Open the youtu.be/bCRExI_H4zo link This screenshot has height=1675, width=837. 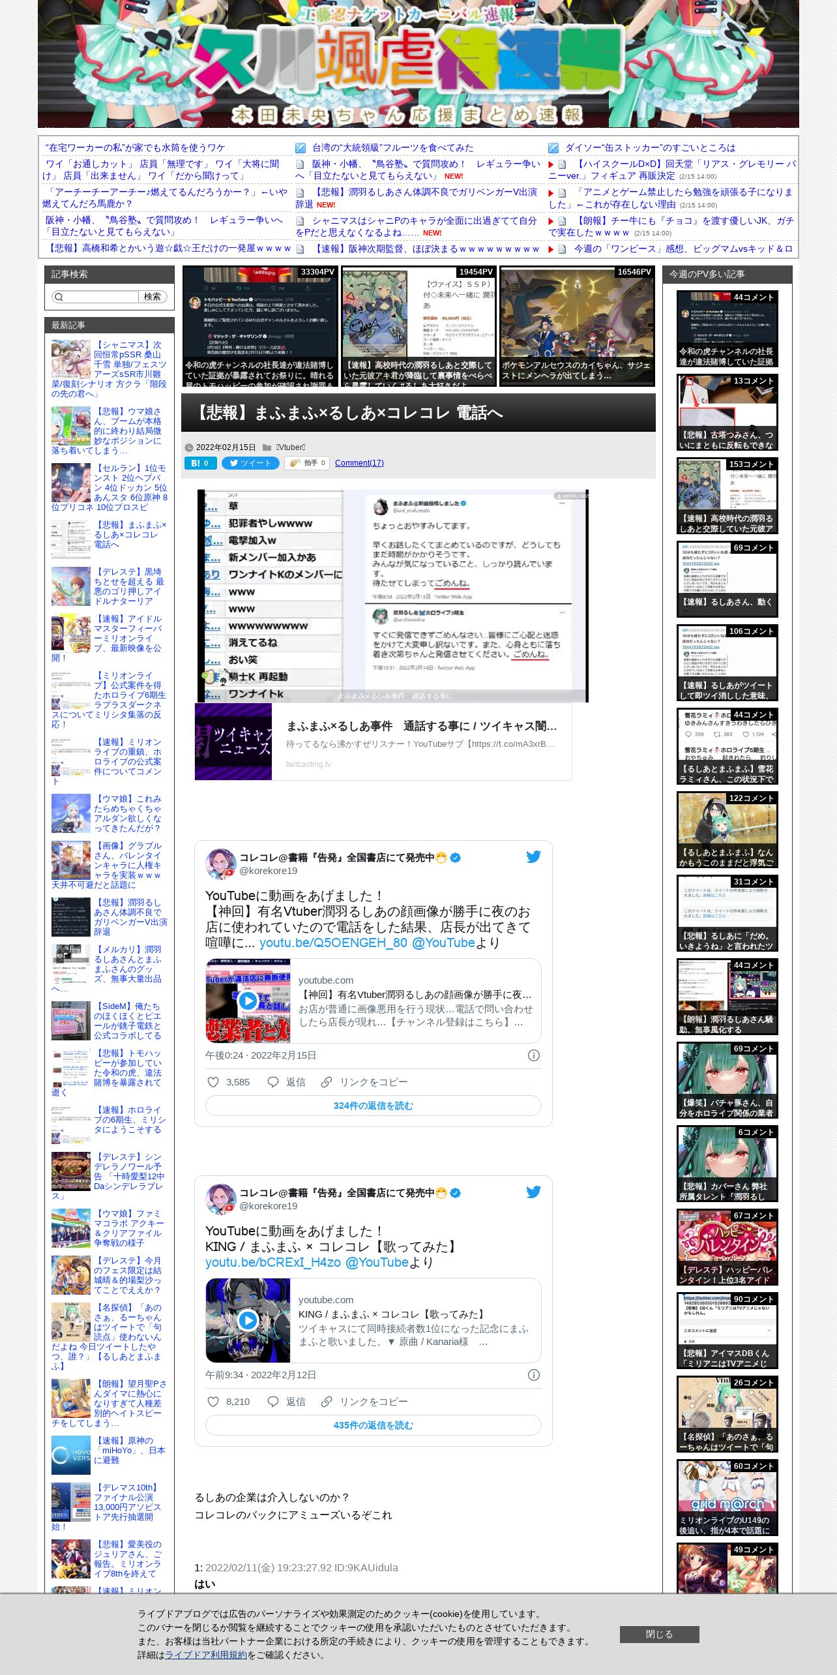pos(273,1262)
